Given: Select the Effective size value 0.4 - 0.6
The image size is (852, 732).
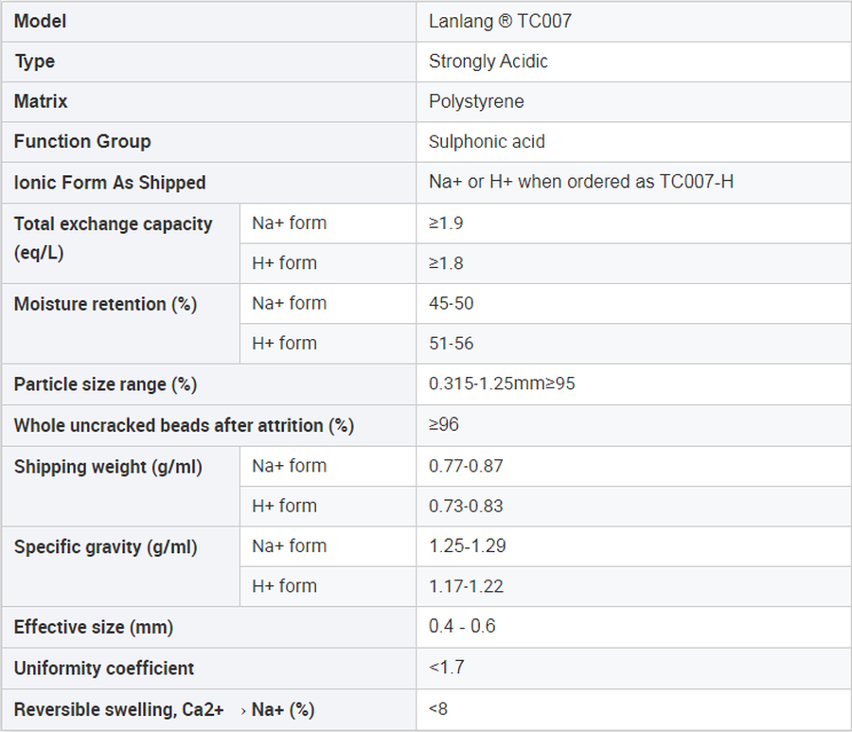Looking at the screenshot, I should pyautogui.click(x=462, y=627).
